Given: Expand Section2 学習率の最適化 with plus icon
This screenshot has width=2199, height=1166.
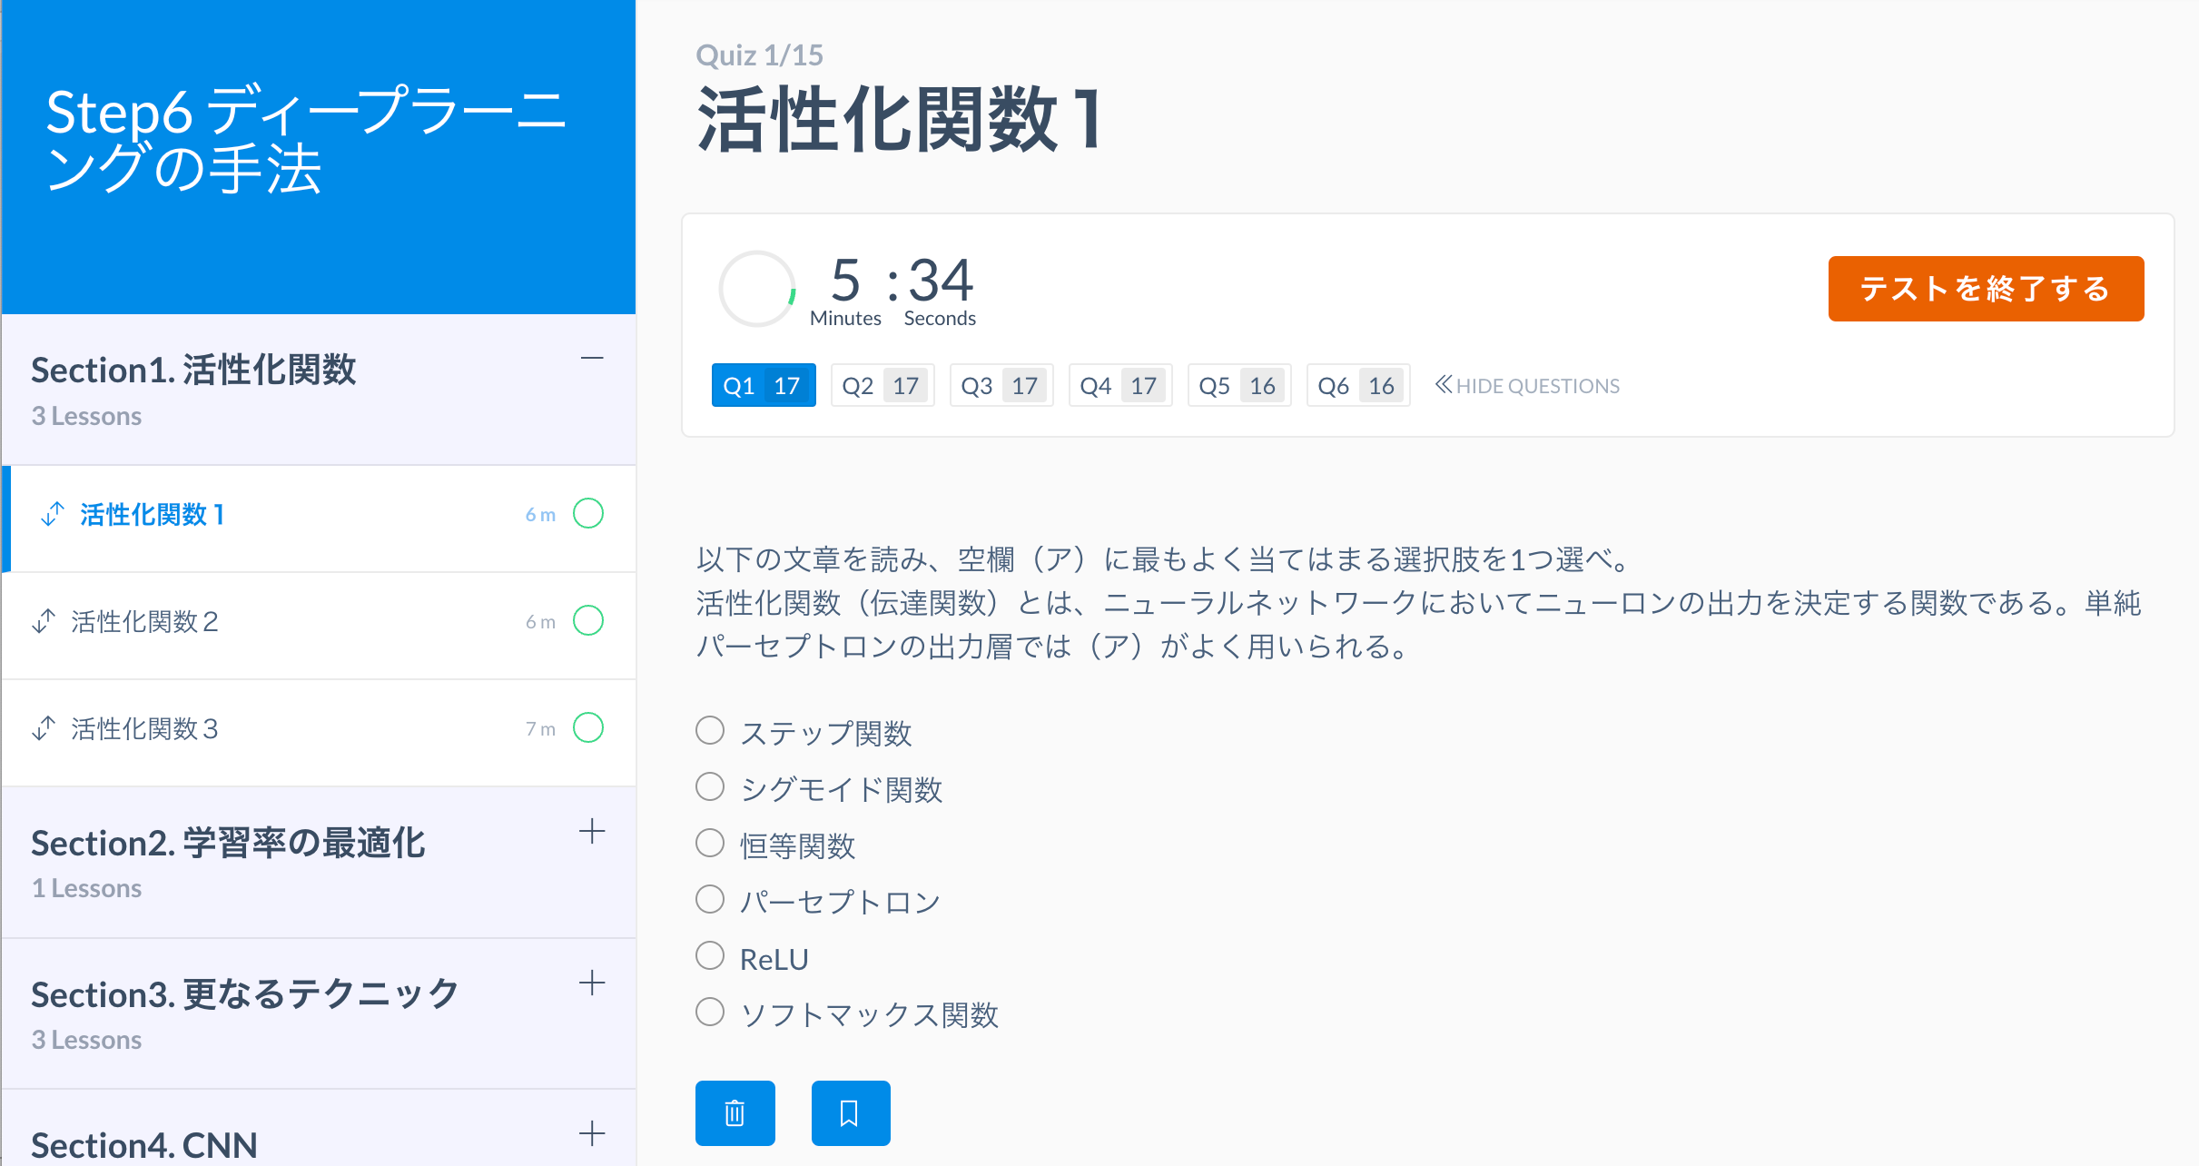Looking at the screenshot, I should coord(592,831).
